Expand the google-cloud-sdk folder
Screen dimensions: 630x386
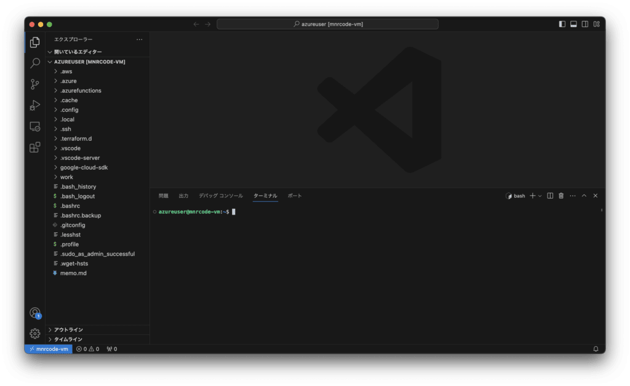(98, 168)
